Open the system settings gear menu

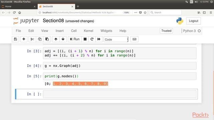[x=211, y=2]
